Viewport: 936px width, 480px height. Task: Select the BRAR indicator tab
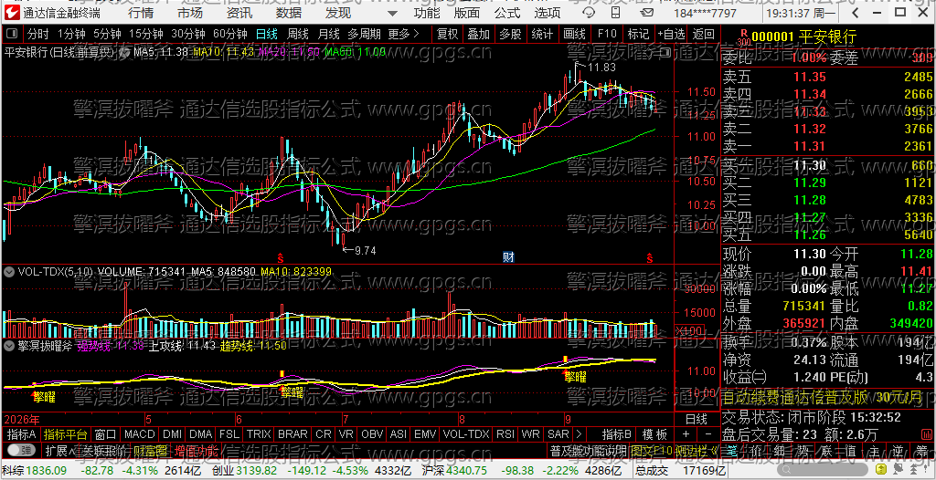pos(292,434)
